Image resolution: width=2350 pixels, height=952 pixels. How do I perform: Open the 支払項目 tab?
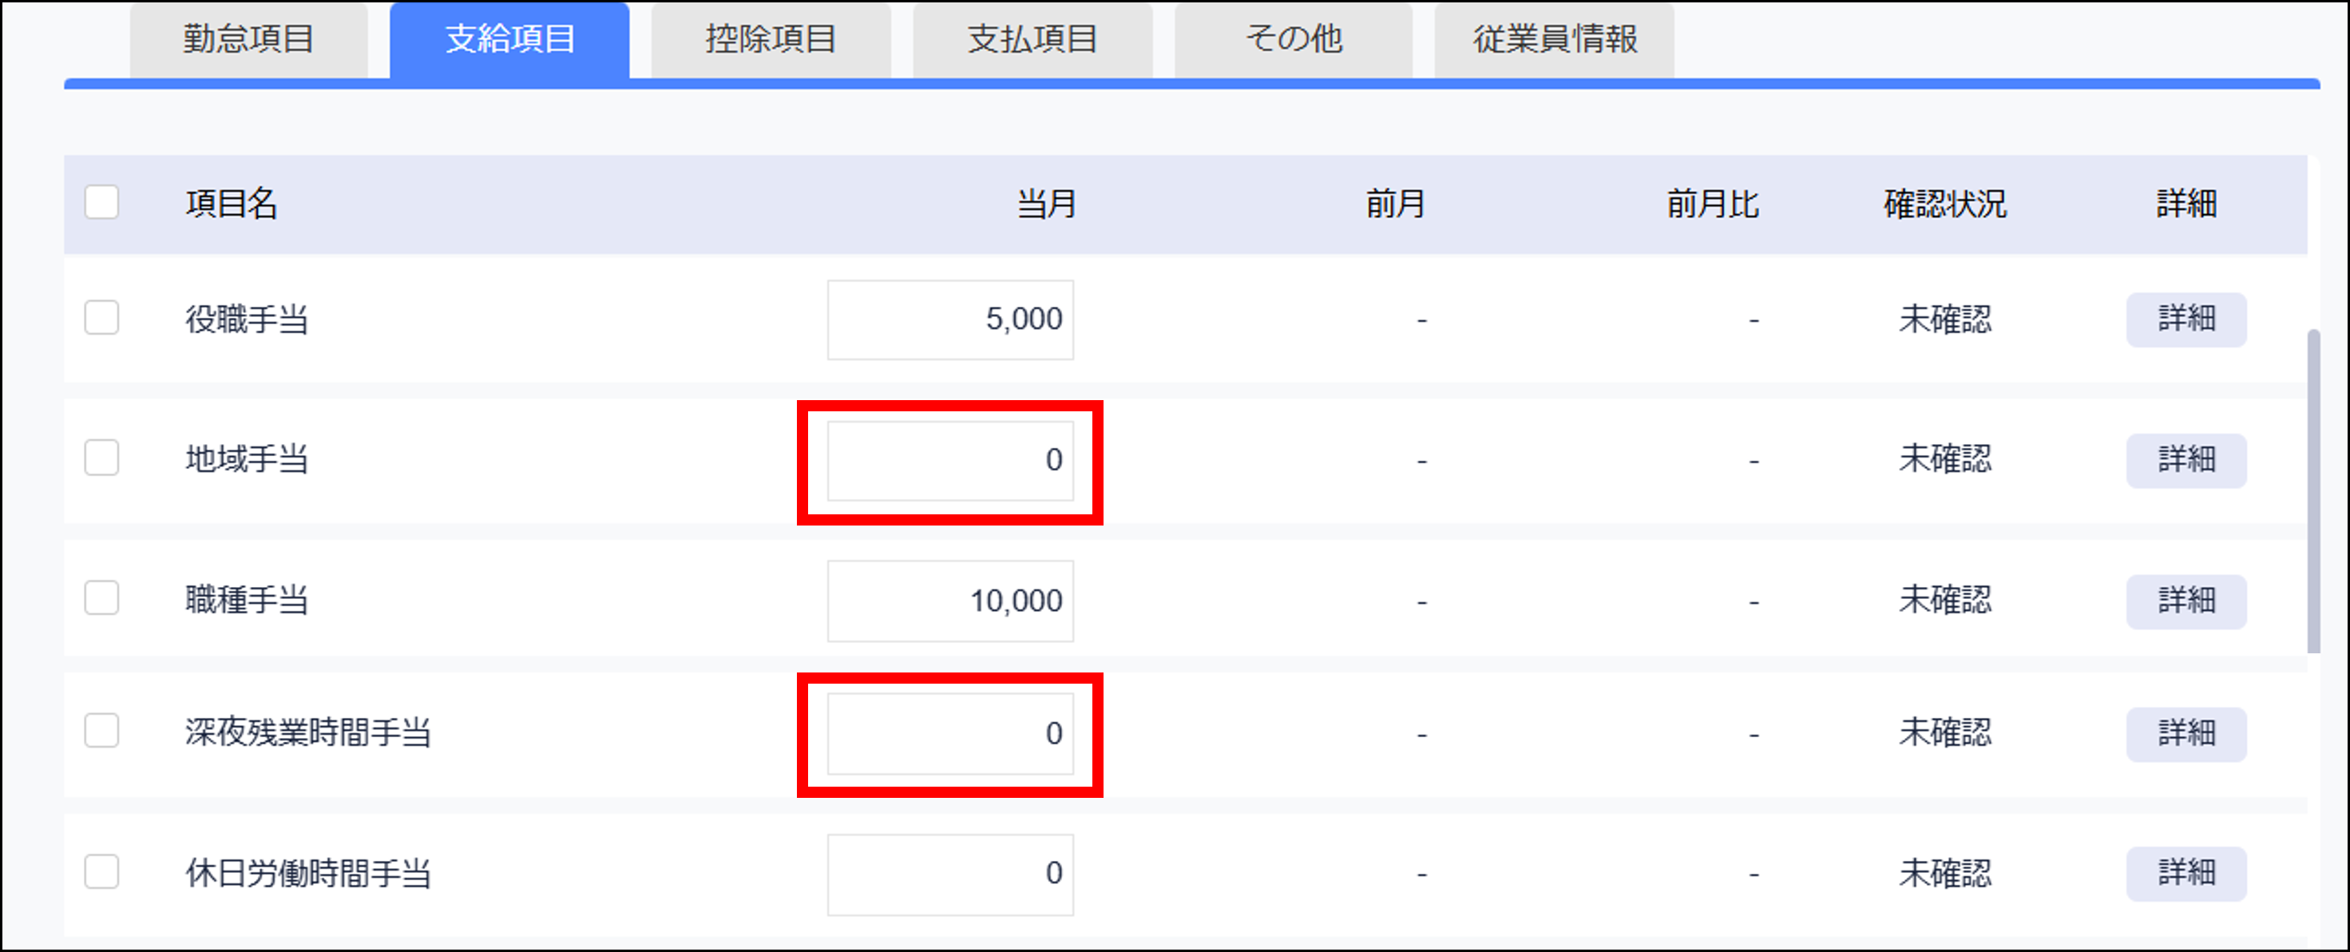click(x=1032, y=39)
